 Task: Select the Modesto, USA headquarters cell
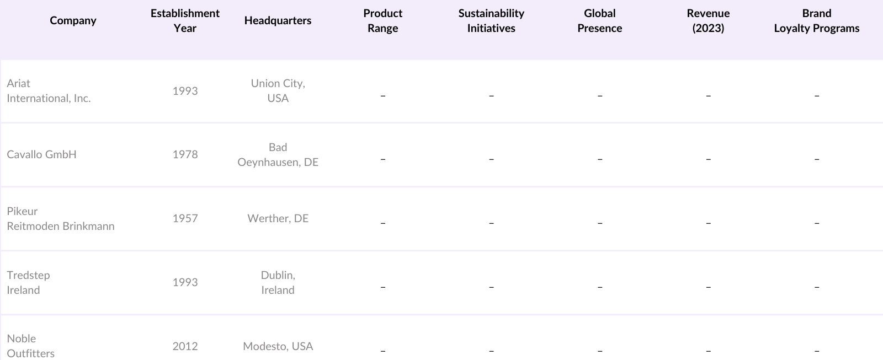pos(278,346)
